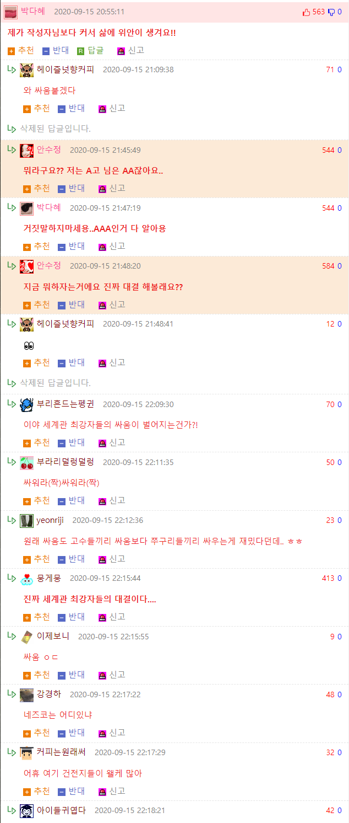This screenshot has height=823, width=349.
Task: Click 안수정's profile avatar on 21:45:49 reply
Action: (26, 150)
